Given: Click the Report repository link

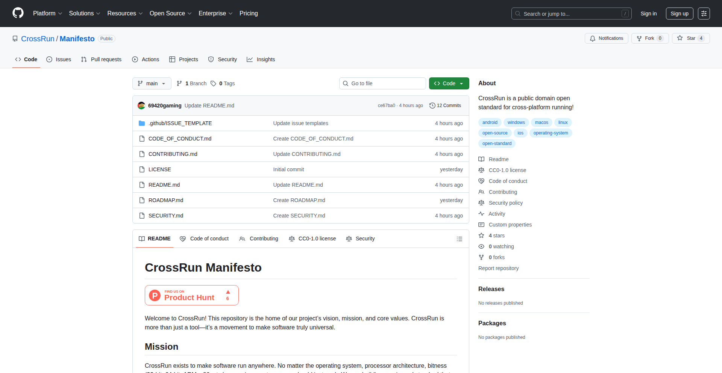Looking at the screenshot, I should [498, 268].
